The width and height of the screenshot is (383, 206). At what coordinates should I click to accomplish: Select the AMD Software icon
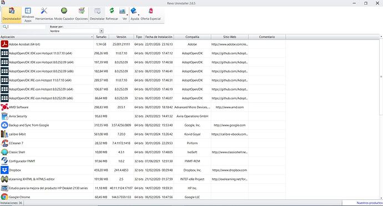pos(4,107)
